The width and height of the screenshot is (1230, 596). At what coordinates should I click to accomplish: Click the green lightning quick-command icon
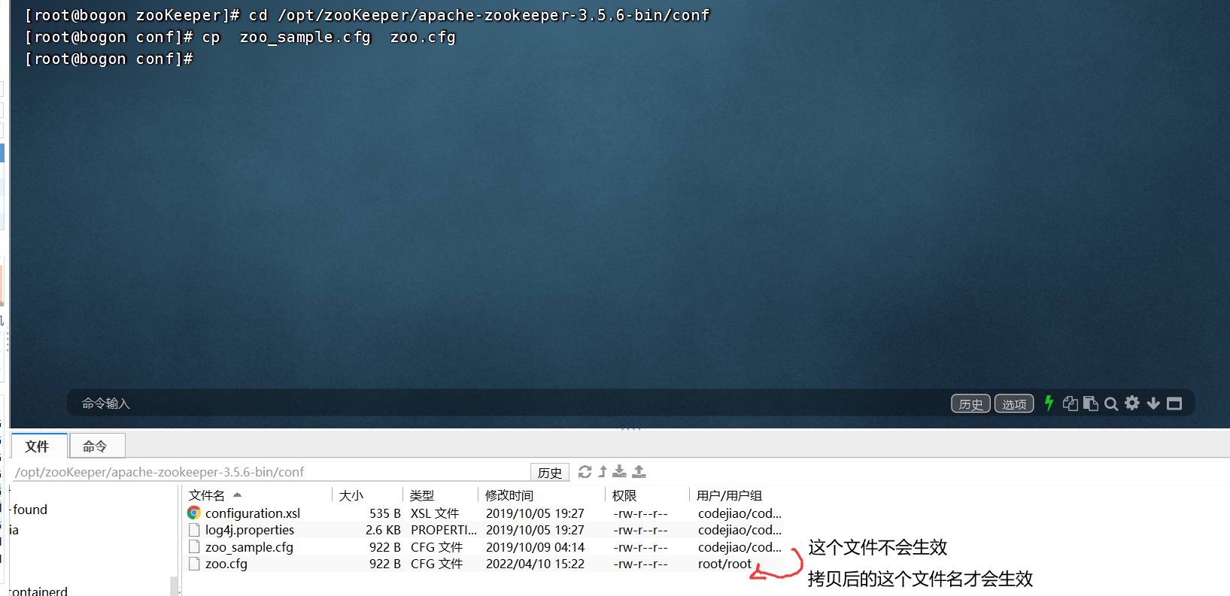pyautogui.click(x=1049, y=404)
